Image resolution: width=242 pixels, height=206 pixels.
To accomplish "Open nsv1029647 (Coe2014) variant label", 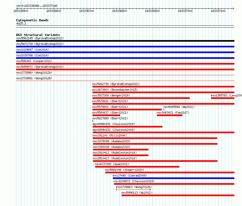I will 33,50.
